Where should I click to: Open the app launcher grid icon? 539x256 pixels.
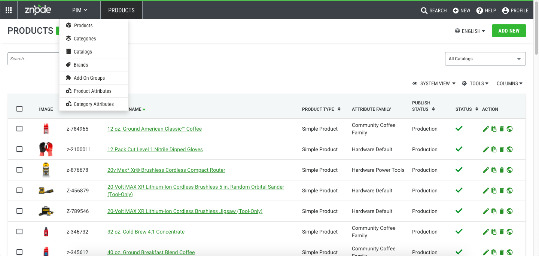click(x=9, y=10)
